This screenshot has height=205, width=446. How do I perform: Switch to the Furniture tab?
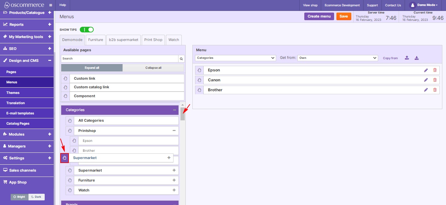tap(95, 40)
